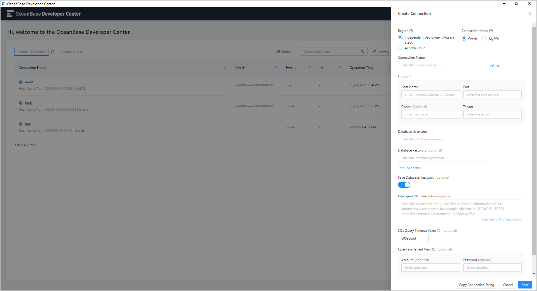Screen dimensions: 537x291
Task: Filter the Cluster column
Action: [276, 67]
